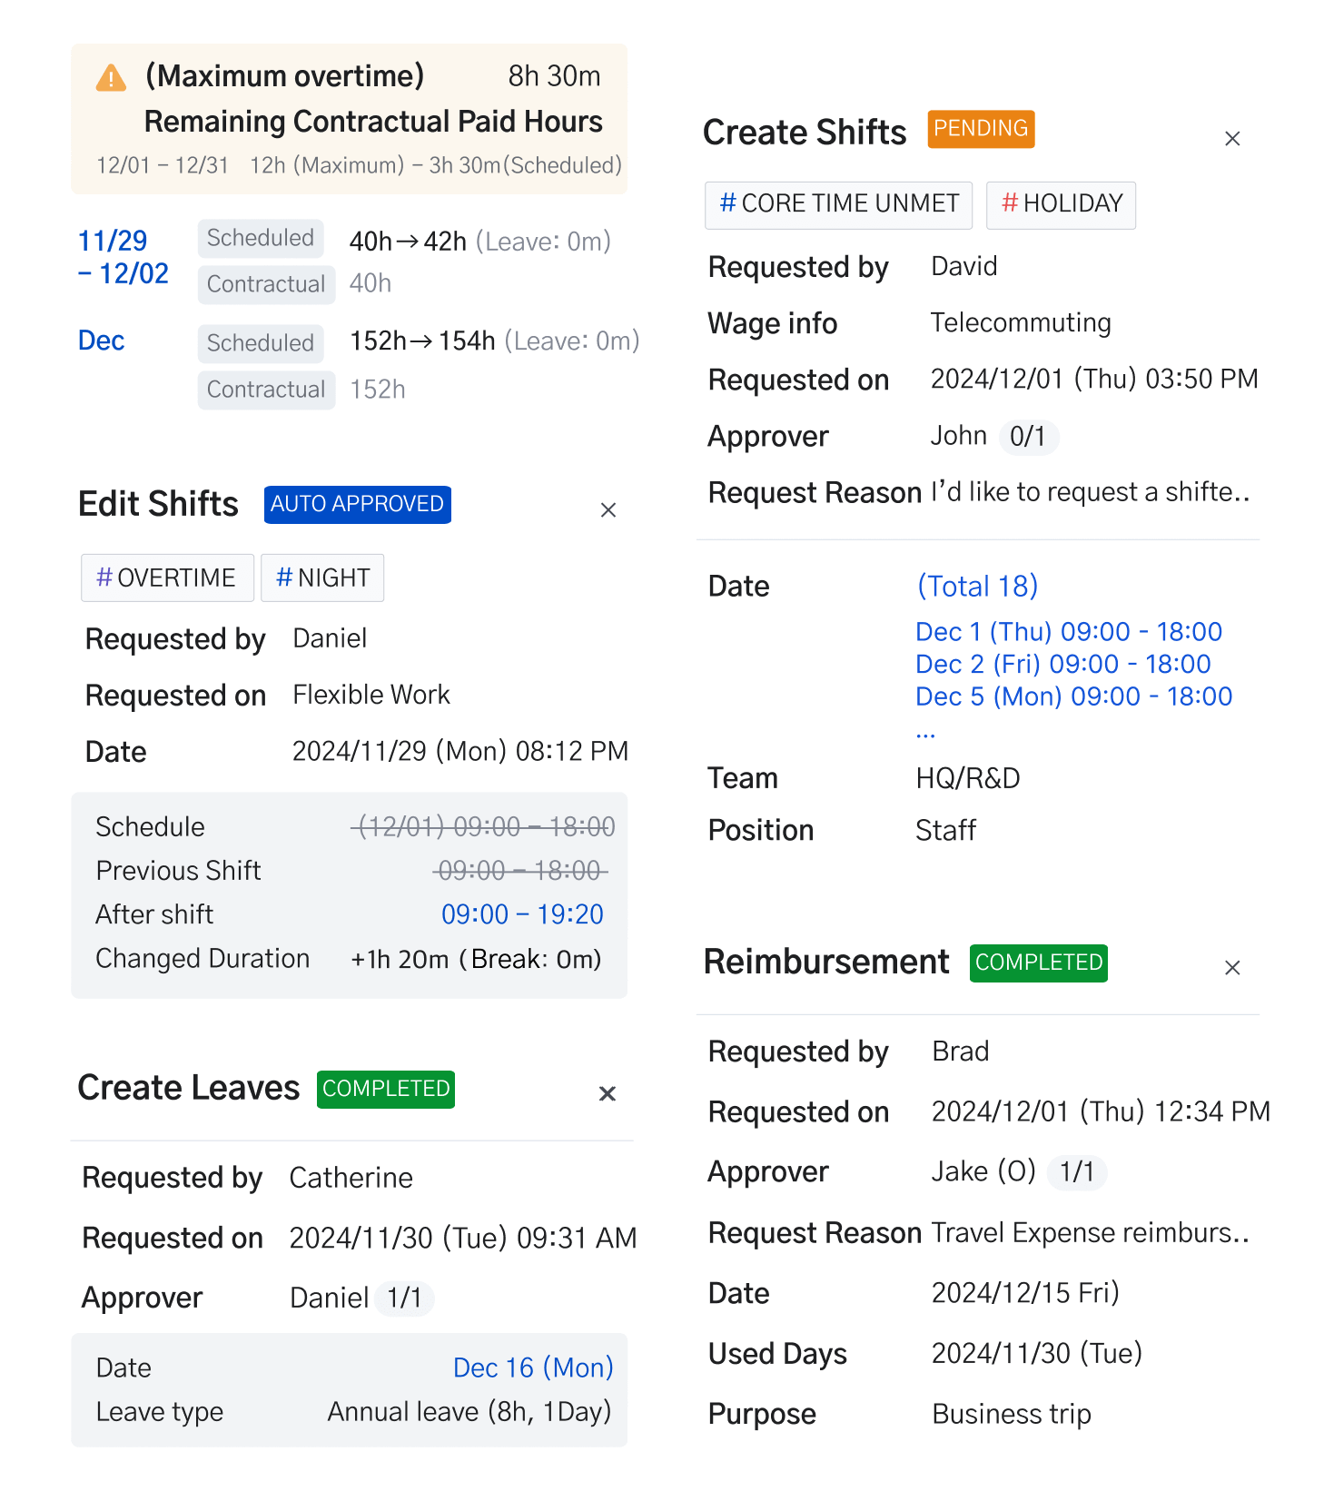This screenshot has width=1324, height=1491.
Task: Open the 11/29 – 12/02 week link
Action: pos(124,257)
